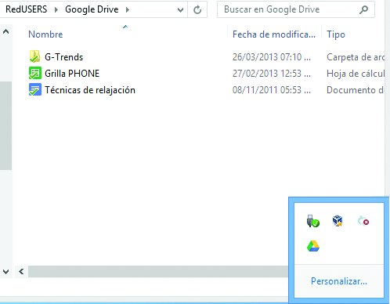This screenshot has width=390, height=304.
Task: Open Personalizar... link in tray popup
Action: click(339, 281)
